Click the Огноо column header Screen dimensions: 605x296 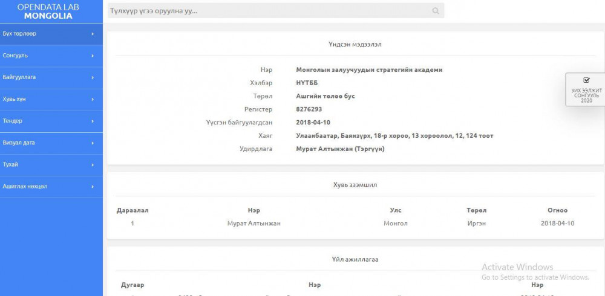coord(558,210)
